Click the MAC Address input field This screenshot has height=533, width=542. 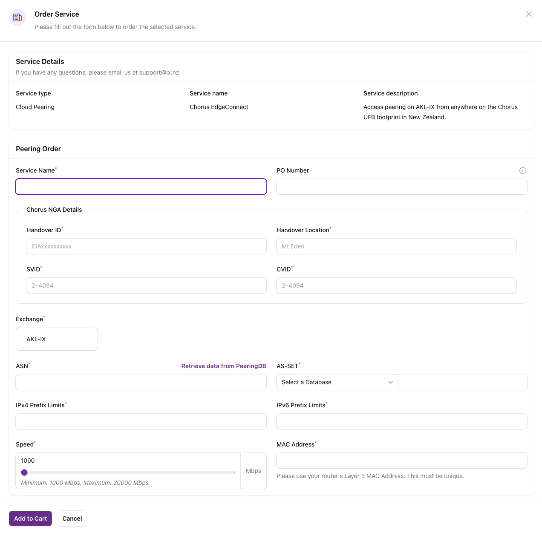(x=402, y=461)
